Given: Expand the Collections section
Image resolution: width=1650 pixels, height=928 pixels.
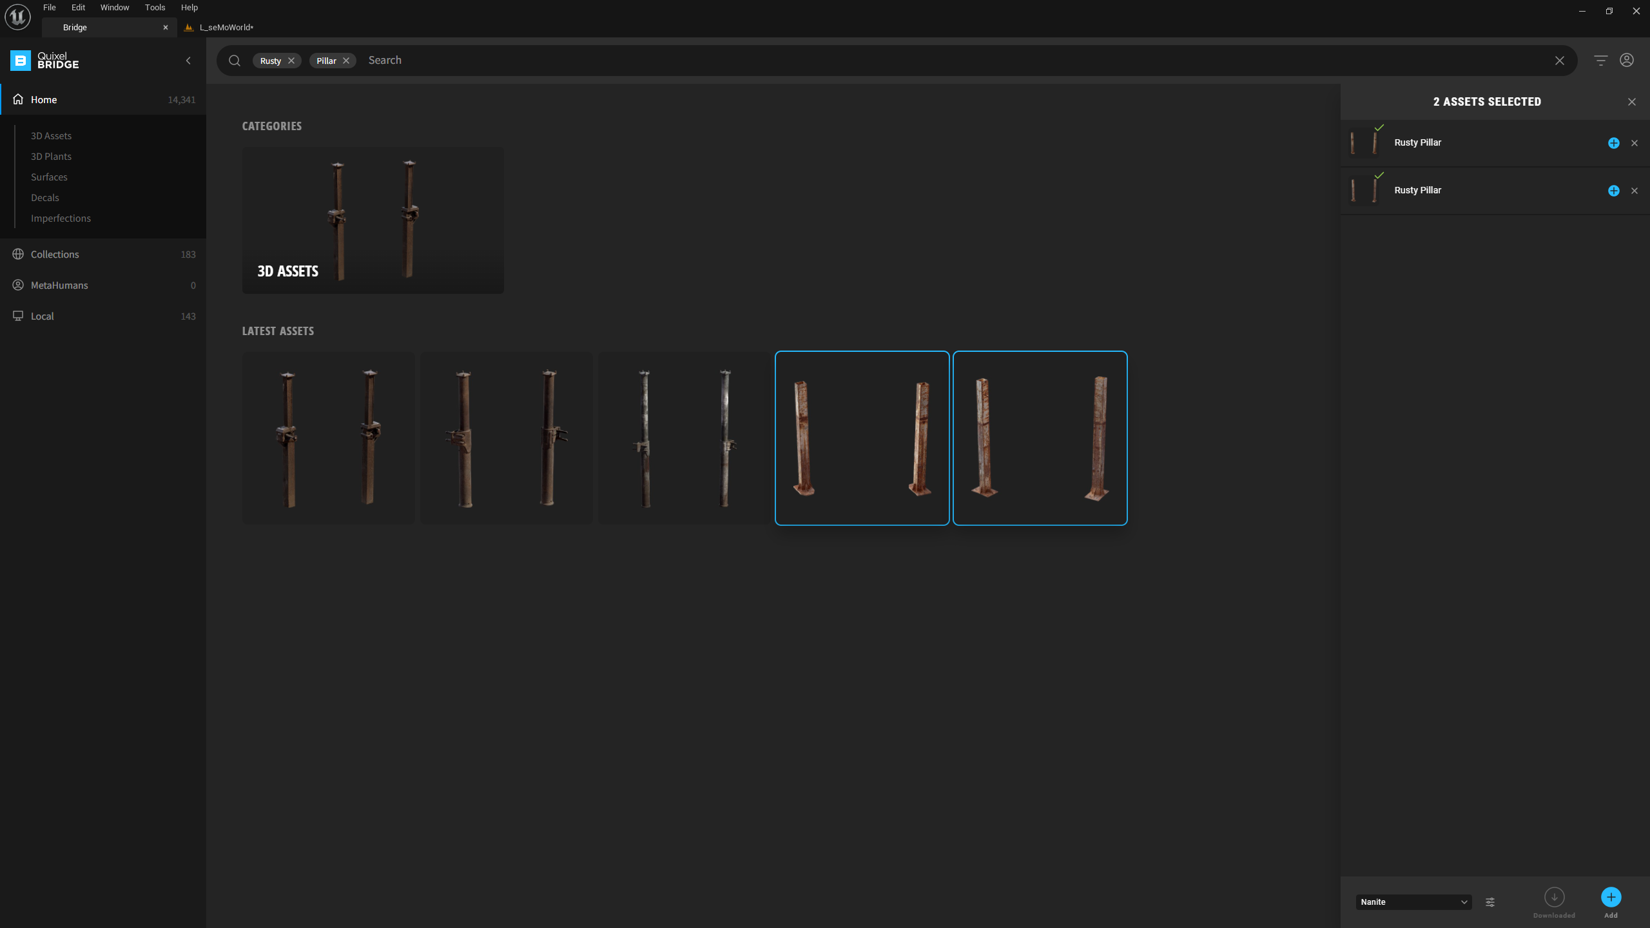Looking at the screenshot, I should coord(55,255).
